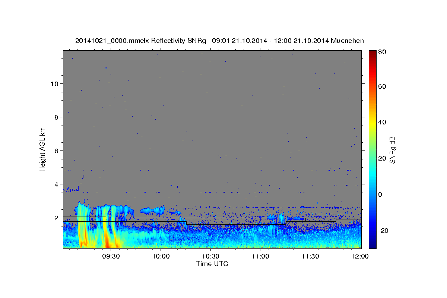The height and width of the screenshot is (298, 447).
Task: Click the height axis label 4
Action: (56, 184)
